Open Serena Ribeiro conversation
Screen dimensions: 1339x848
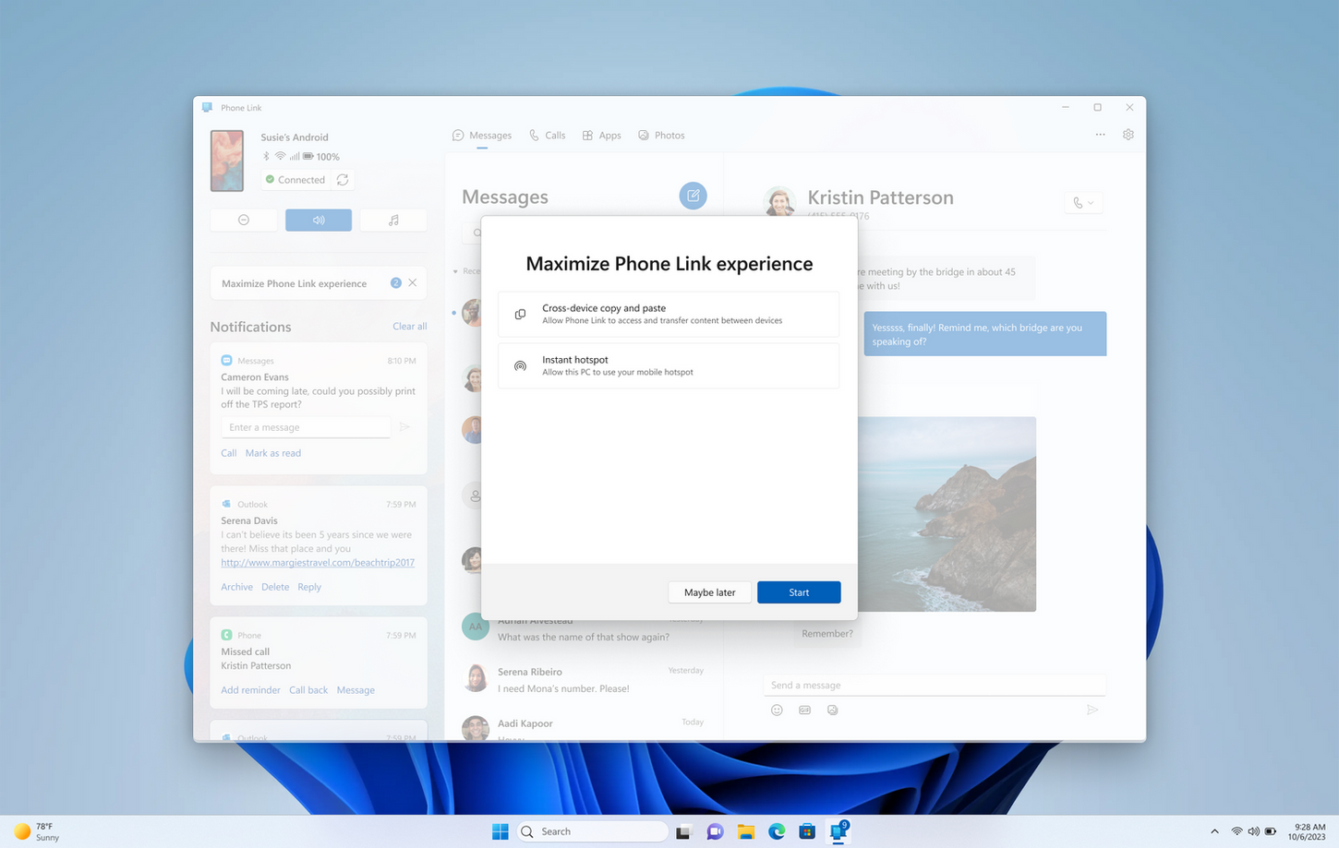(x=583, y=679)
